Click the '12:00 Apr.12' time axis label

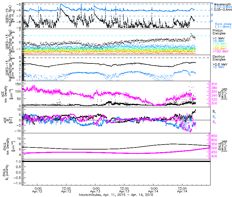coord(66,190)
